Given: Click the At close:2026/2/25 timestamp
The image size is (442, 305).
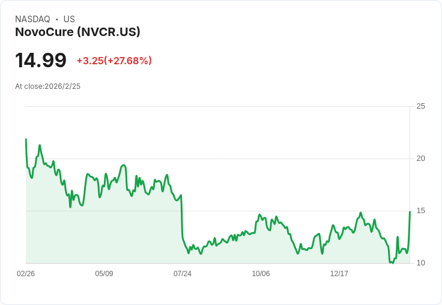Looking at the screenshot, I should (x=47, y=86).
